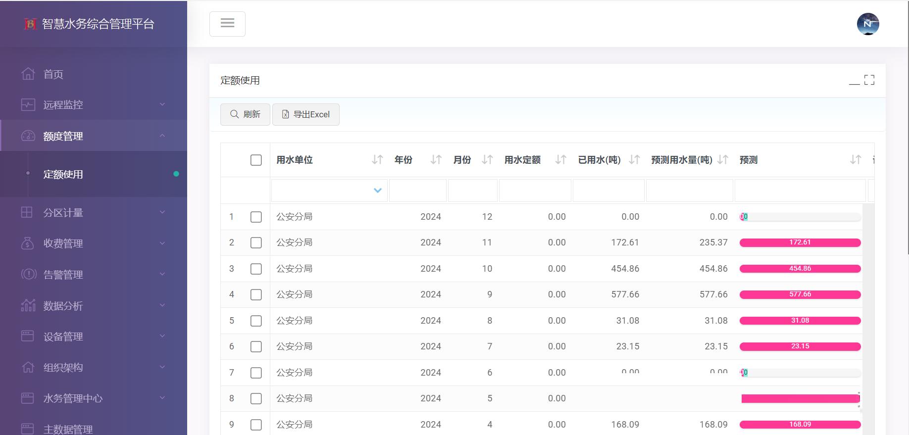Click the 刷新 button

pos(245,114)
